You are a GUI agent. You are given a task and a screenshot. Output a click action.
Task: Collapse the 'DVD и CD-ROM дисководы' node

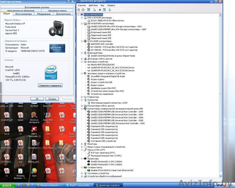(82, 18)
